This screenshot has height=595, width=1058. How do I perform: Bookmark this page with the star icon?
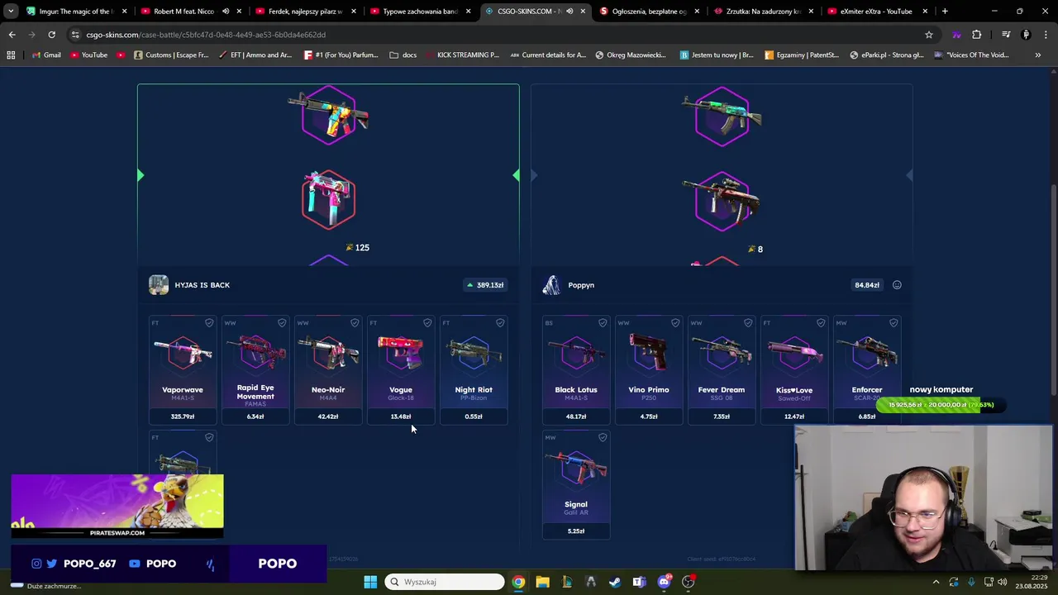pyautogui.click(x=929, y=35)
